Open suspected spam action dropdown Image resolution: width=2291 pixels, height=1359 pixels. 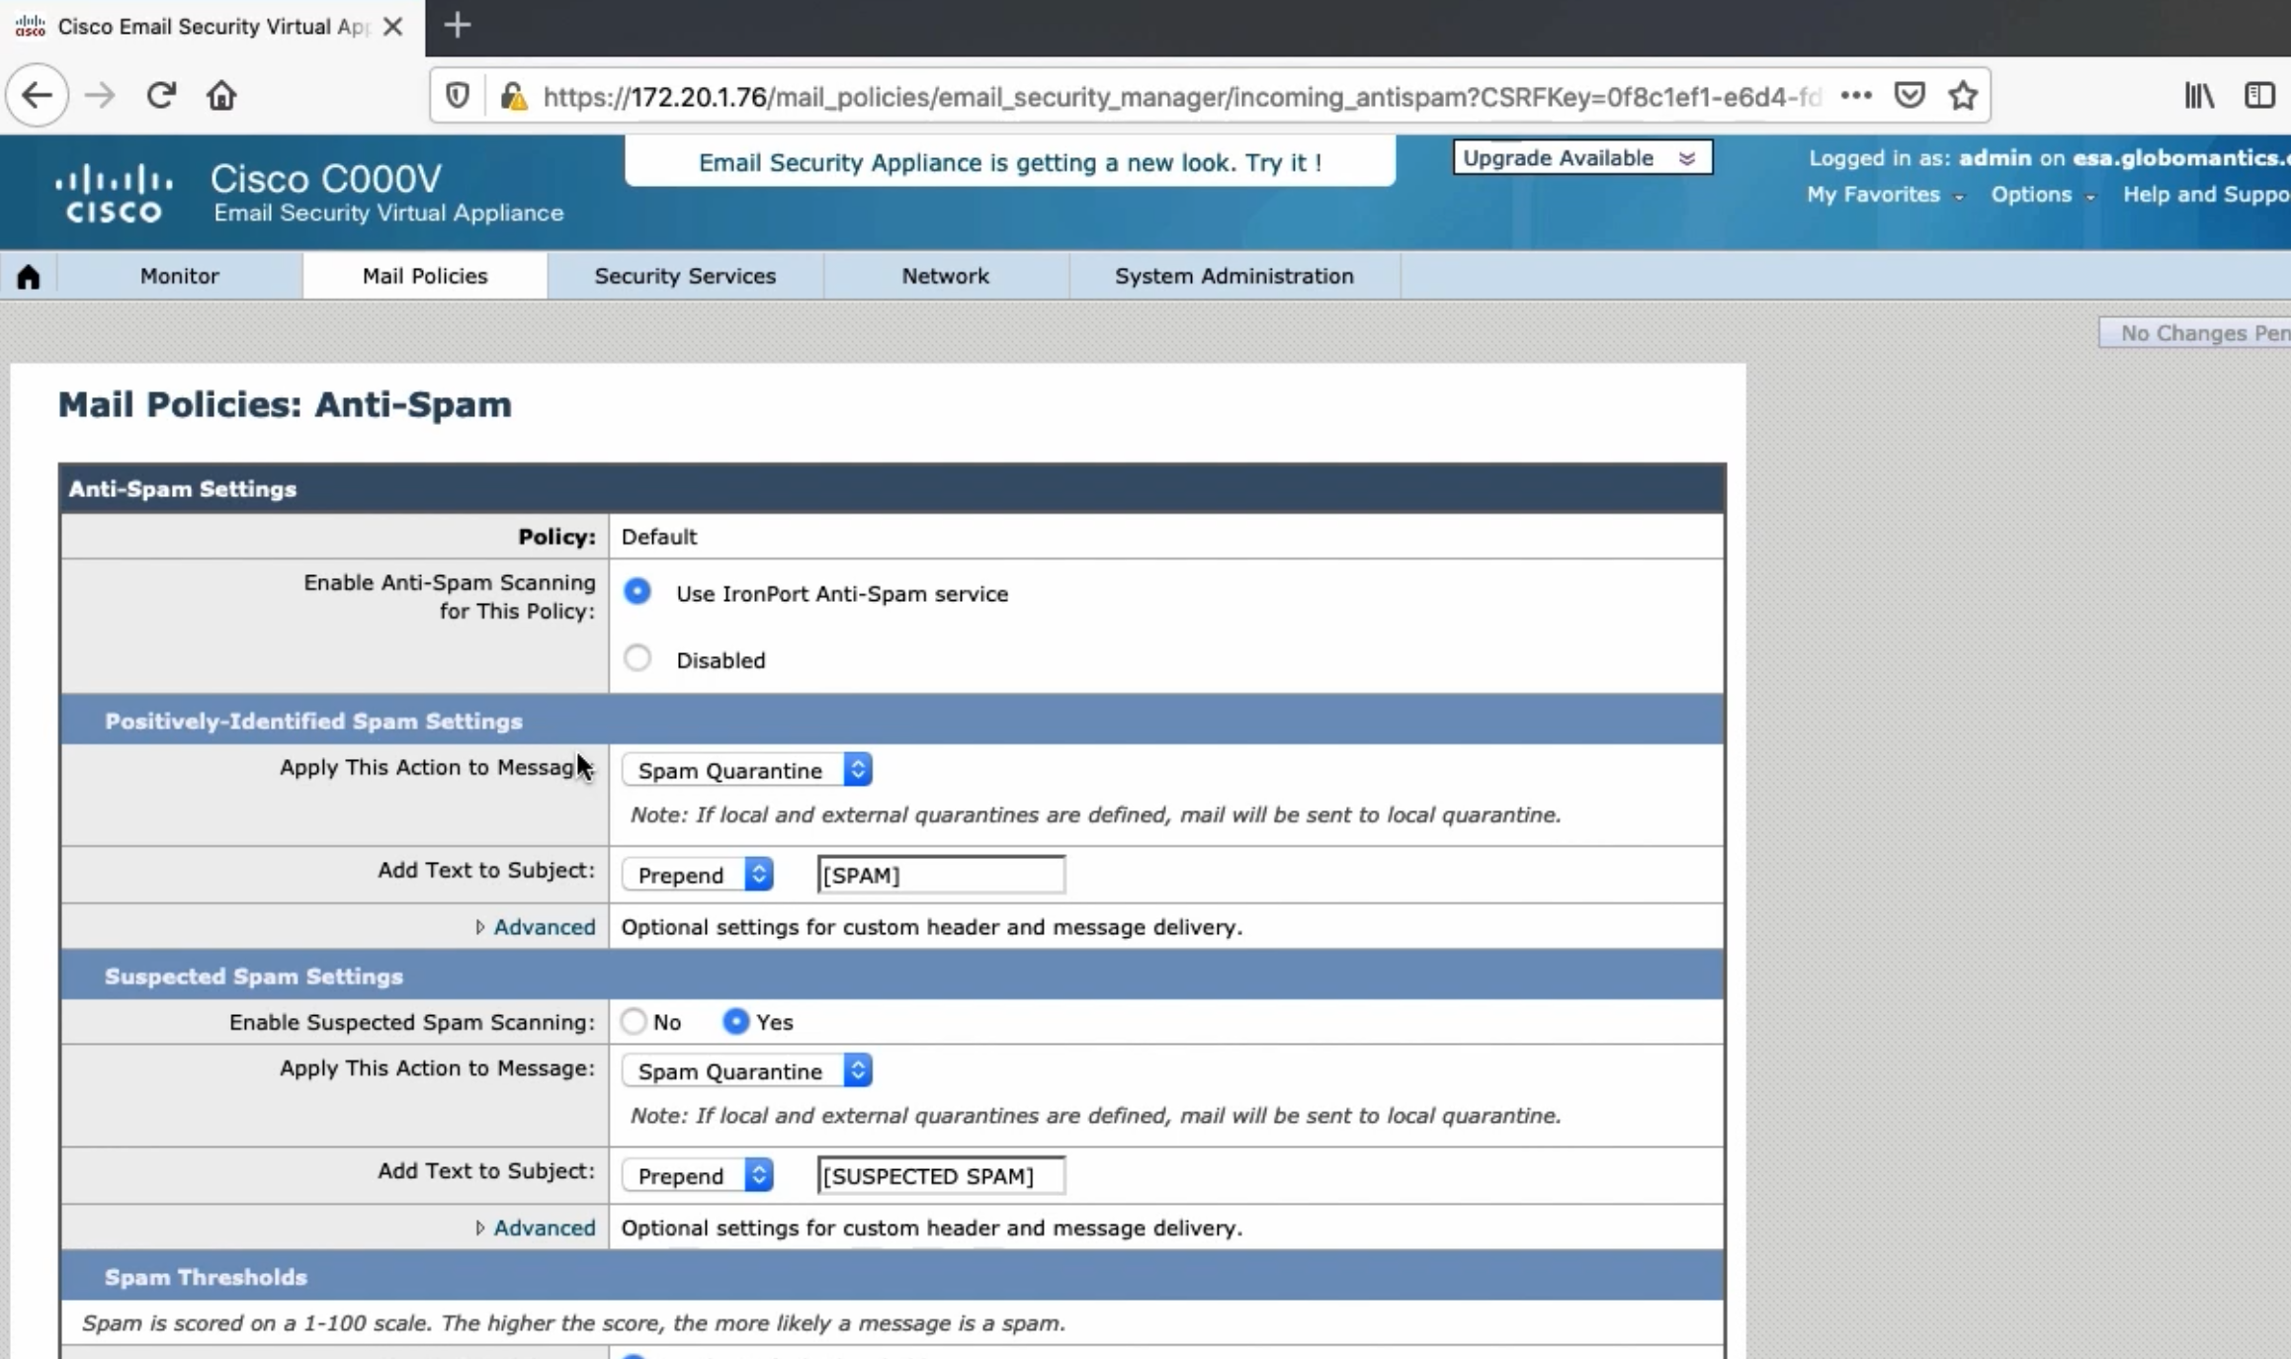pyautogui.click(x=746, y=1070)
